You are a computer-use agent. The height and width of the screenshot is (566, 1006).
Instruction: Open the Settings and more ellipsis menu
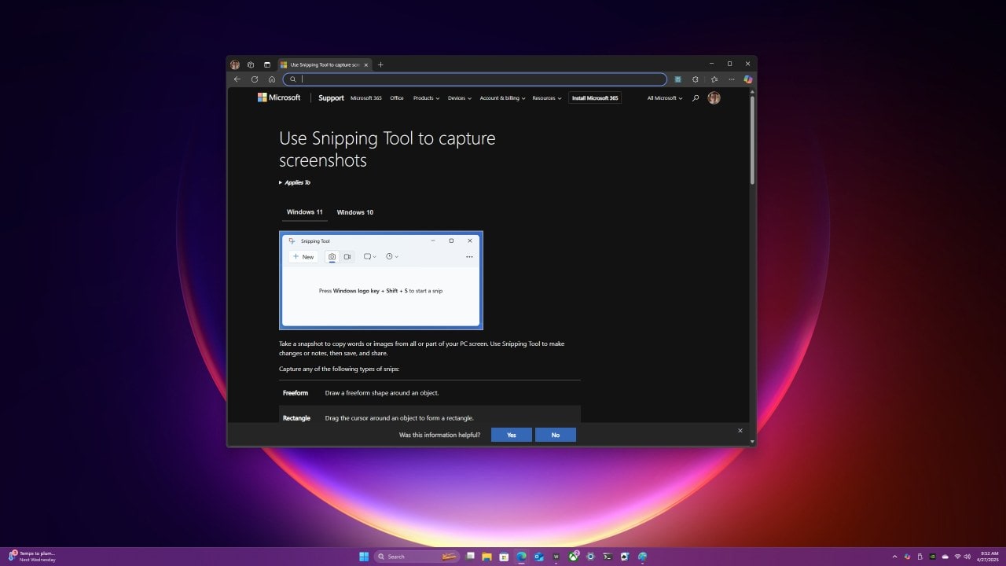(731, 79)
